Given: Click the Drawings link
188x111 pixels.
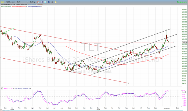Looking at the screenshot, I should click(40, 5).
